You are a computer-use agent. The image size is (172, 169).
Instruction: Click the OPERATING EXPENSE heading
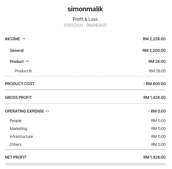click(24, 111)
